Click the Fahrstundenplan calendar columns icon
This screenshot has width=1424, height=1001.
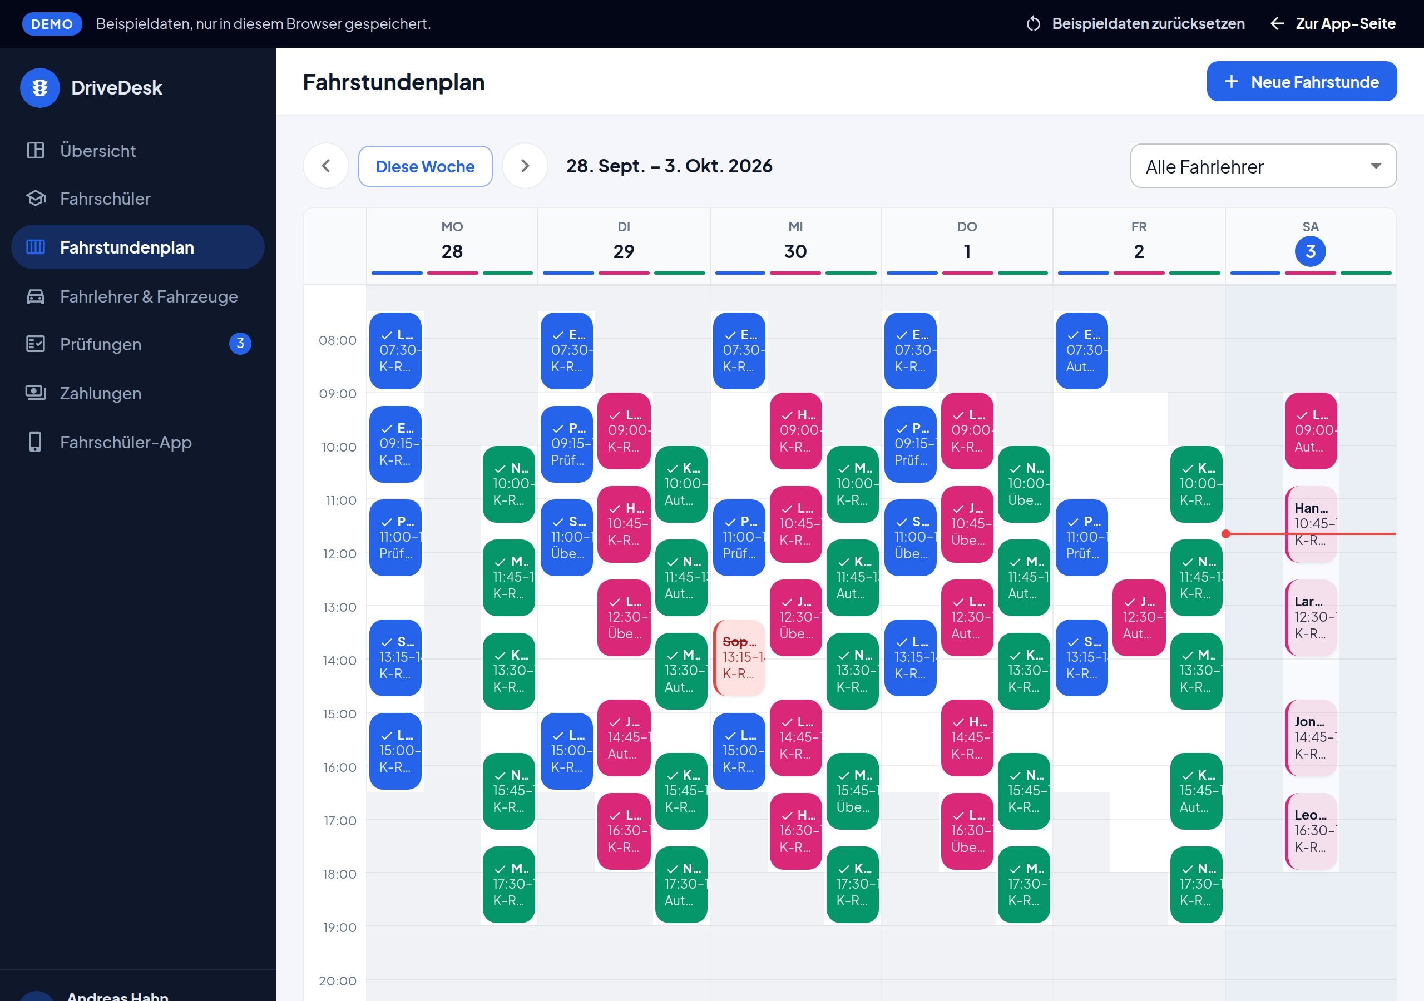click(x=36, y=247)
